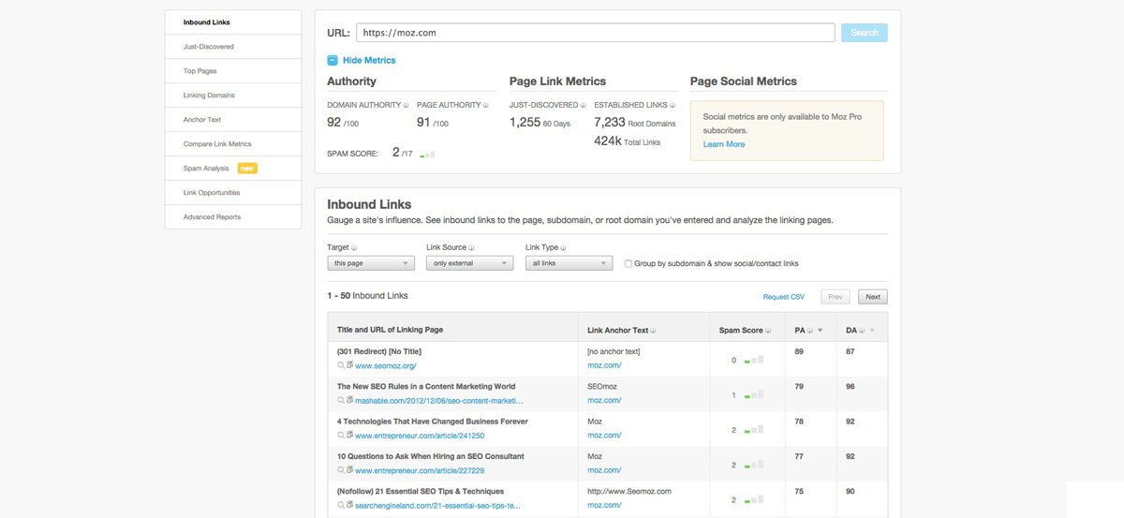The image size is (1124, 518).
Task: Click the 'new' badge beside Spam Analysis
Action: point(247,169)
